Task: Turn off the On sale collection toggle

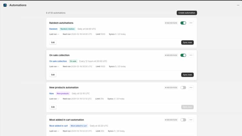Action: tap(183, 55)
